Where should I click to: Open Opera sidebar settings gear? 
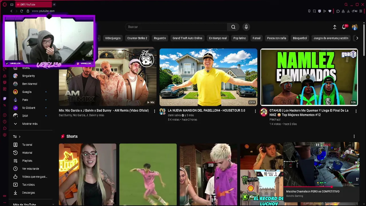tap(5, 135)
